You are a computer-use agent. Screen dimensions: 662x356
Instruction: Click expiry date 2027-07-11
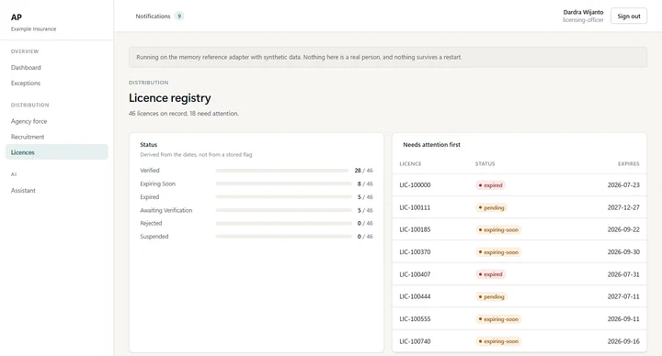click(623, 296)
